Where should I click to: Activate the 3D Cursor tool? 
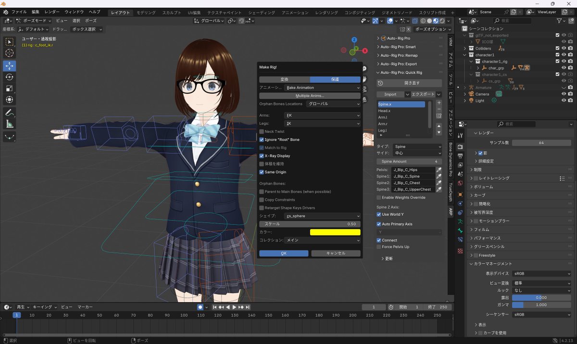click(10, 53)
